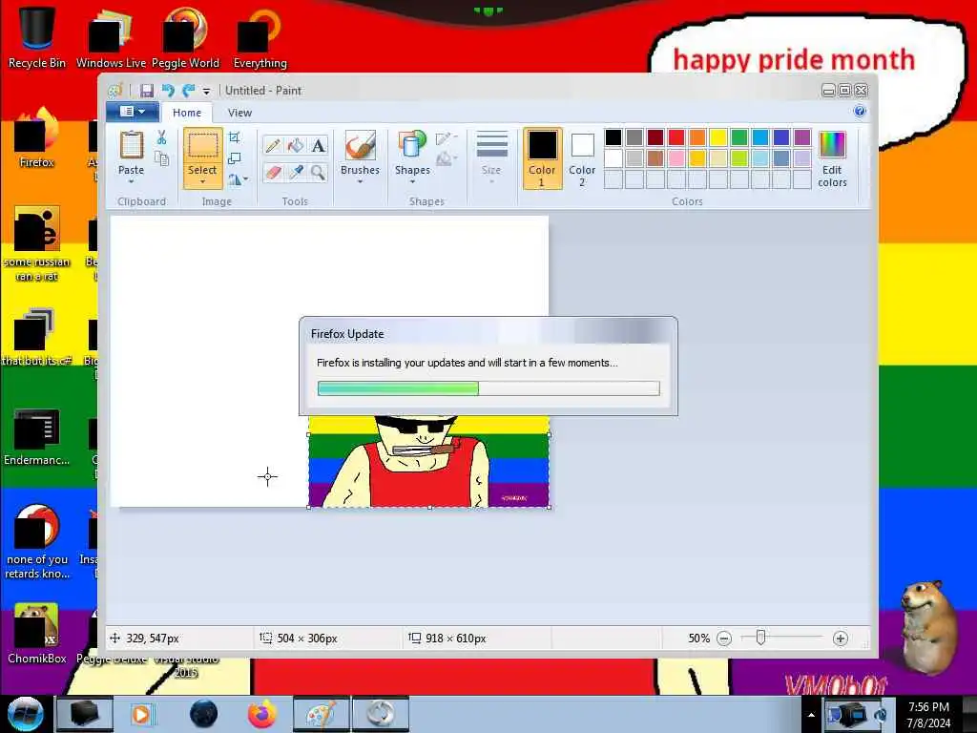
Task: Click the zoom in plus button
Action: coord(840,639)
